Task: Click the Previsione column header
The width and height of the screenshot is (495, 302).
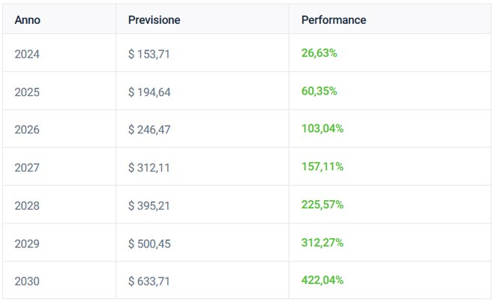Action: [x=154, y=20]
